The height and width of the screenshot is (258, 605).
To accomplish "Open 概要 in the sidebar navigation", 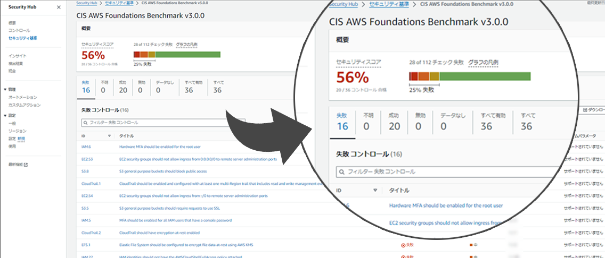I will 12,23.
